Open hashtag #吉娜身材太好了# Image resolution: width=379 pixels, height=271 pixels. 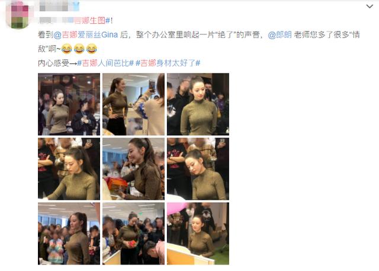168,63
